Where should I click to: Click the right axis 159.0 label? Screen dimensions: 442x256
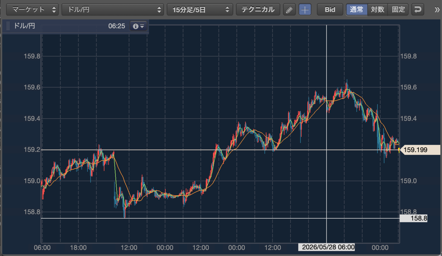pyautogui.click(x=408, y=181)
